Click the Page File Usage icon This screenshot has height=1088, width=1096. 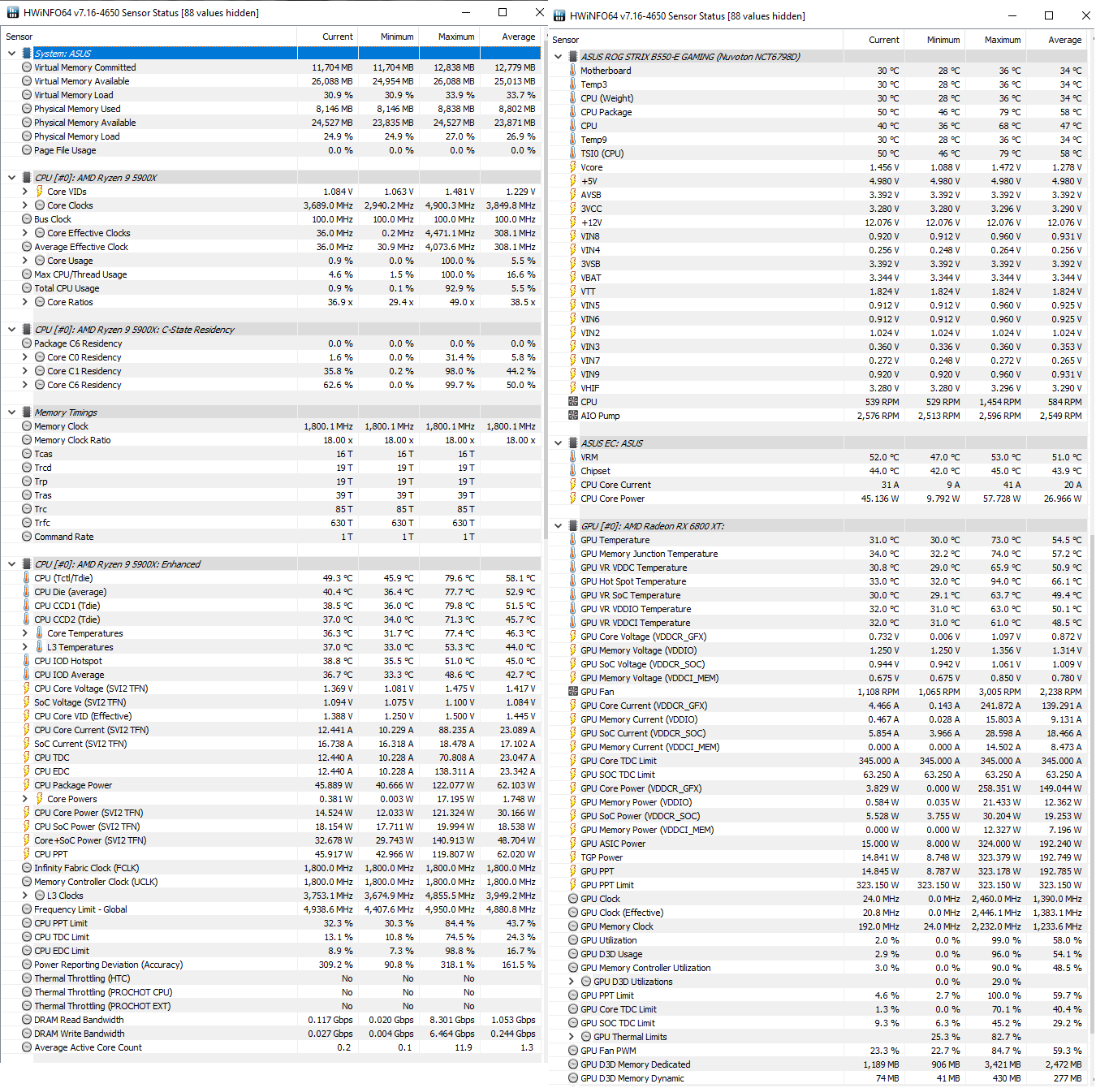click(x=27, y=150)
